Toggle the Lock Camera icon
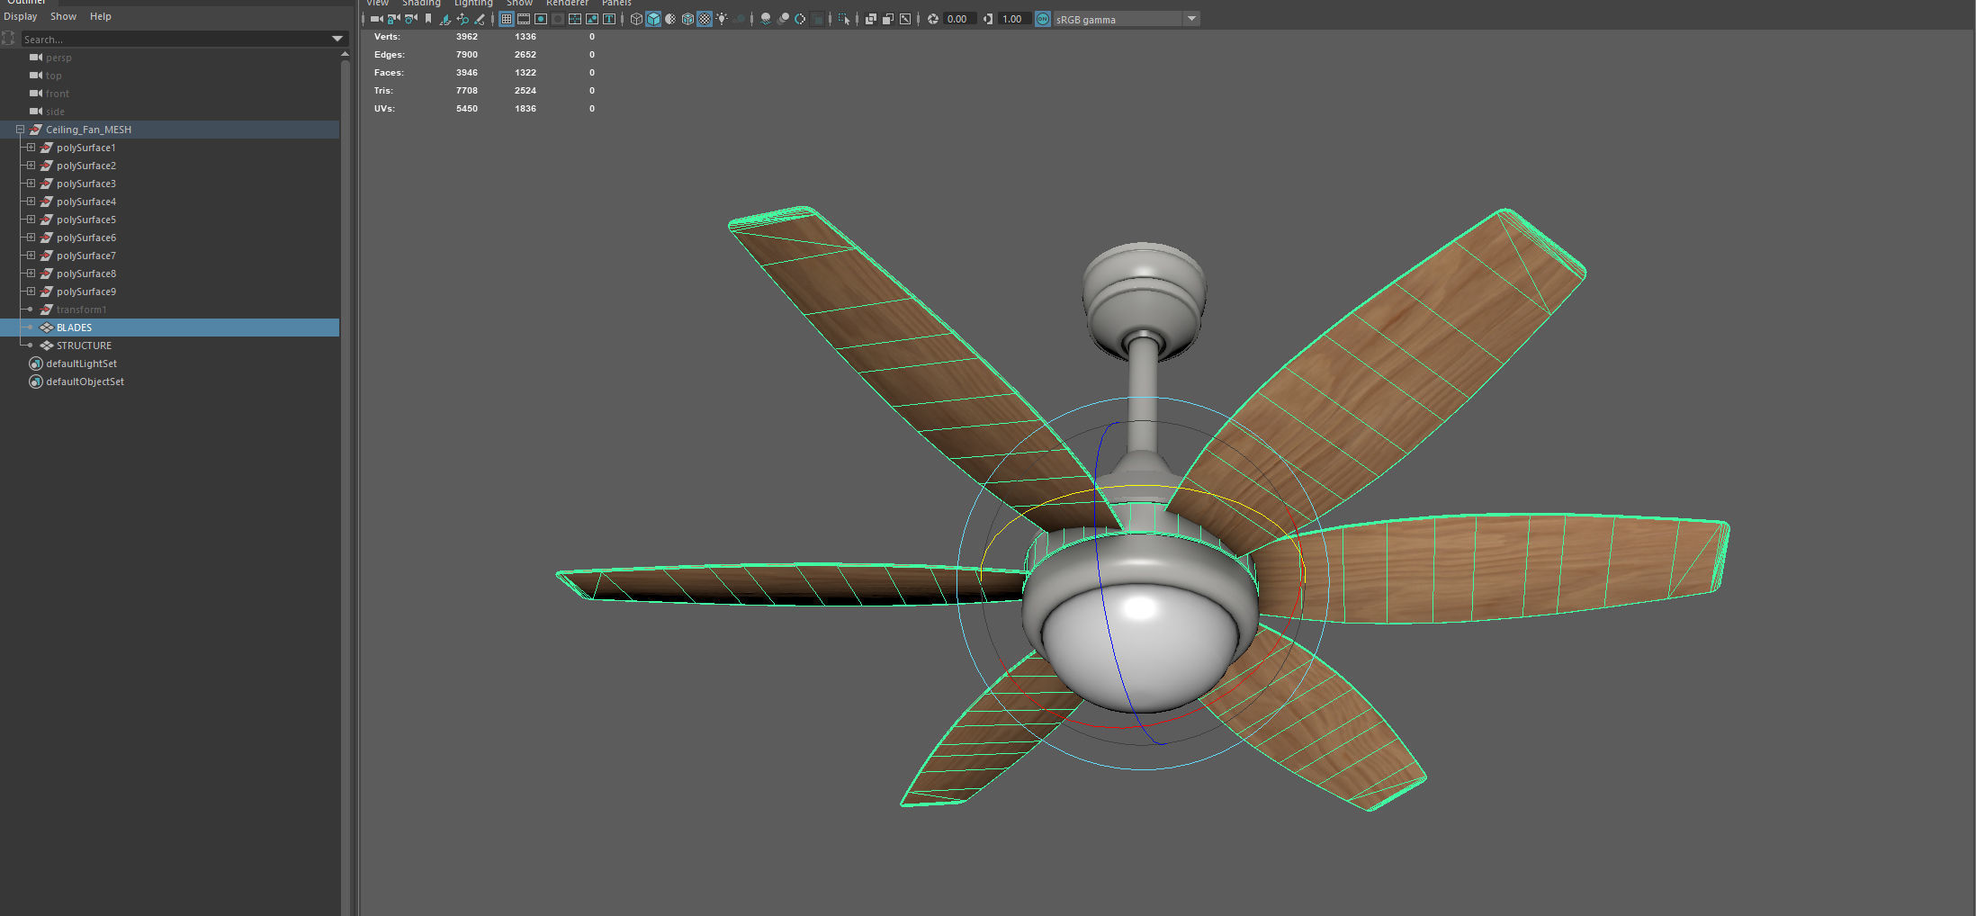This screenshot has height=916, width=1976. 393,19
